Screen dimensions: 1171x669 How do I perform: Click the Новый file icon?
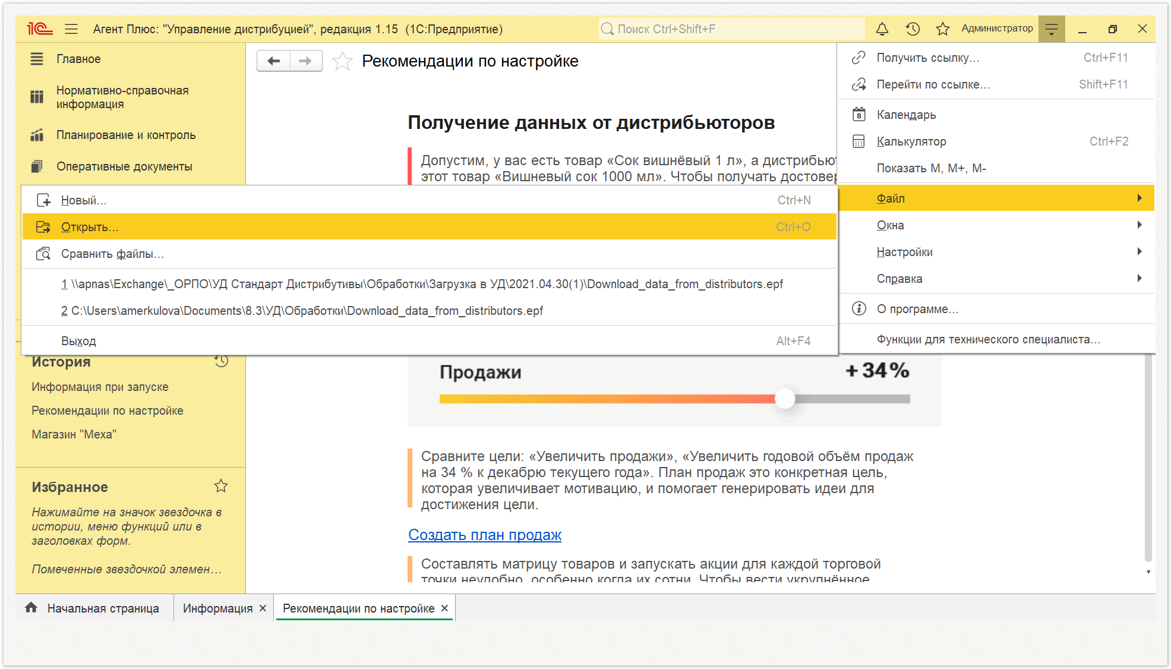[43, 200]
